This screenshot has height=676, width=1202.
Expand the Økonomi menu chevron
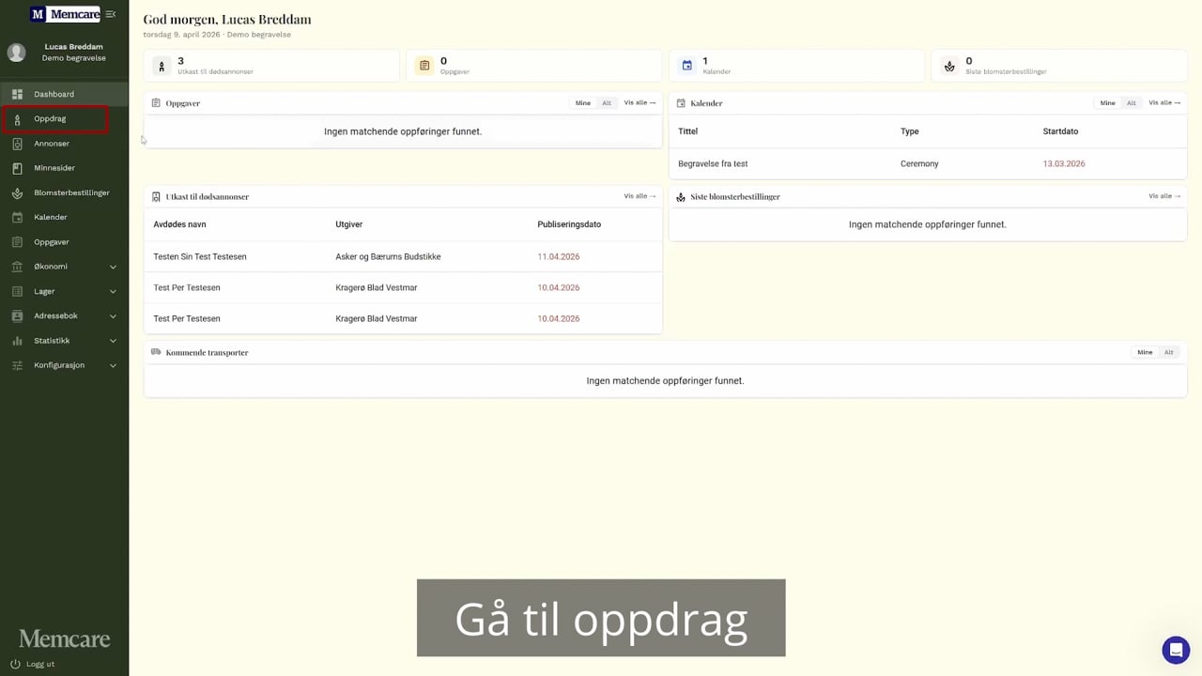click(x=113, y=267)
